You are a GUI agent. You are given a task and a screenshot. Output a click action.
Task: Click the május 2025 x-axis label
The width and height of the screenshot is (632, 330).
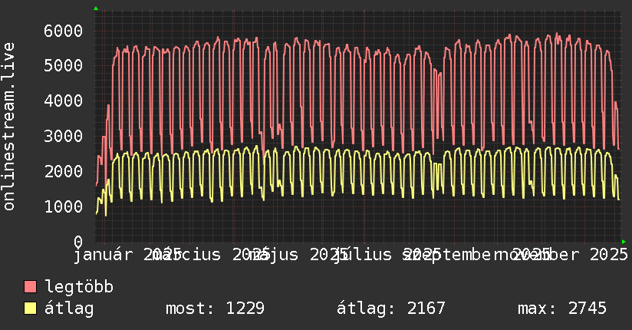tap(297, 255)
